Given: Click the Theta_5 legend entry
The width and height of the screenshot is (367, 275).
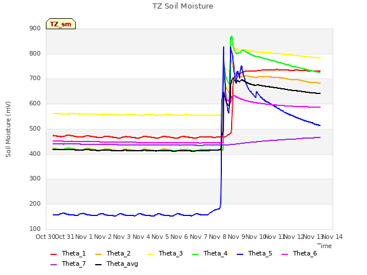Looking at the screenshot, I should tap(255, 253).
